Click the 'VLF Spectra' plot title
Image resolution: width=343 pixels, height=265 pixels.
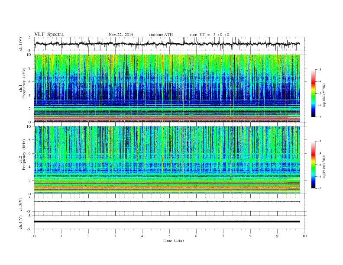pos(49,34)
